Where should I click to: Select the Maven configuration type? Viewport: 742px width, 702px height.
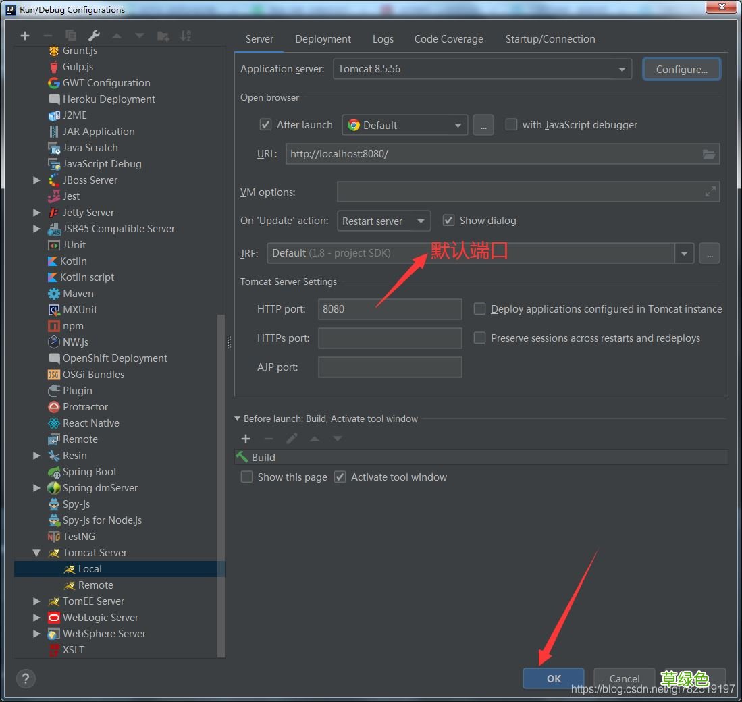pyautogui.click(x=78, y=294)
